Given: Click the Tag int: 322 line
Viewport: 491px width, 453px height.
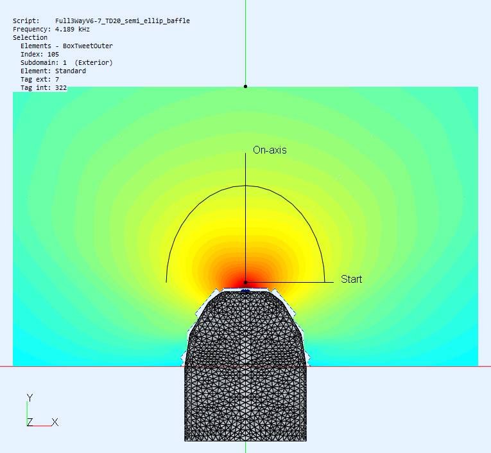Looking at the screenshot, I should pos(44,87).
